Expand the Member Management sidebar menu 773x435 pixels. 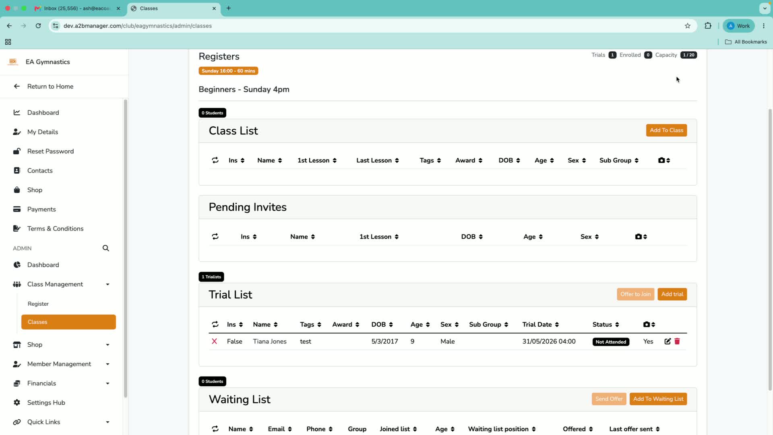[61, 364]
